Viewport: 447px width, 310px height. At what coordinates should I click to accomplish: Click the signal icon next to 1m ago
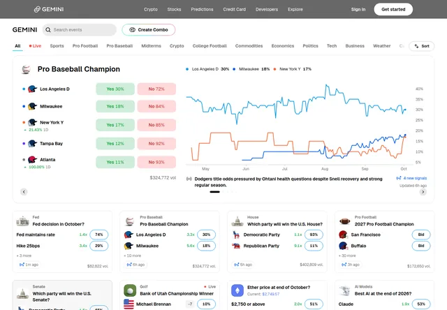pos(22,265)
